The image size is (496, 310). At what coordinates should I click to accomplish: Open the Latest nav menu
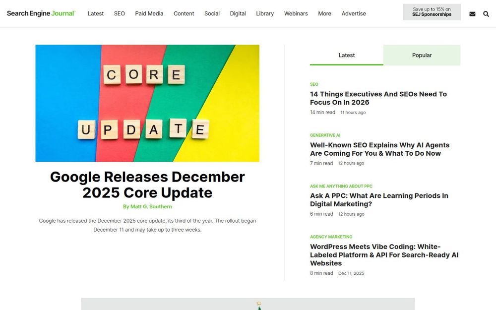pyautogui.click(x=96, y=13)
